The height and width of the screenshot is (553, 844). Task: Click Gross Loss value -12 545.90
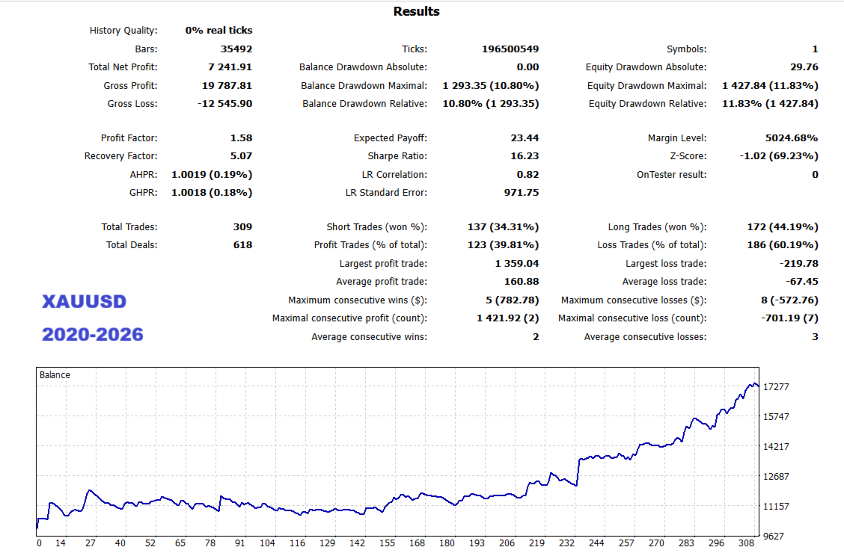224,104
